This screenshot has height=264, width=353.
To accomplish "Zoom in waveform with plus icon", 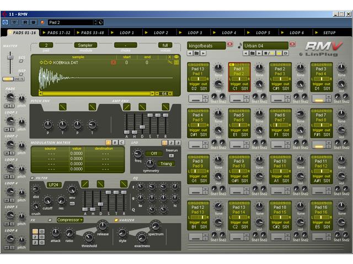I will [170, 94].
